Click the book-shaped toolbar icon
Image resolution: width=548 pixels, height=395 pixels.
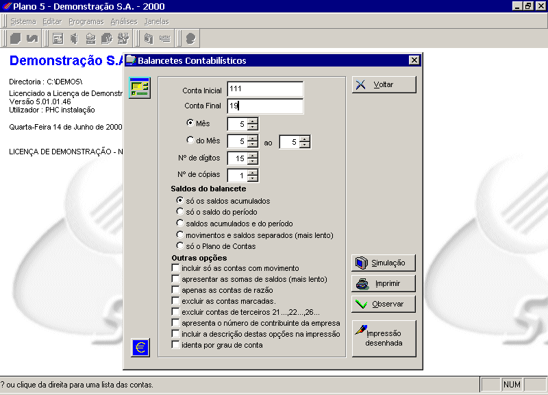pyautogui.click(x=149, y=38)
